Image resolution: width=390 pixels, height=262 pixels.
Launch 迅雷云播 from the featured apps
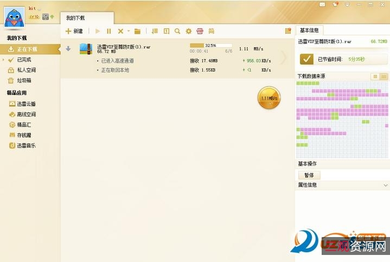tap(26, 104)
